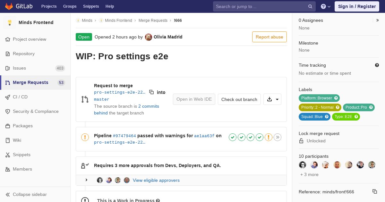Viewport: 385px width, 202px height.
Task: Expand the eligible approvers section
Action: [86, 180]
